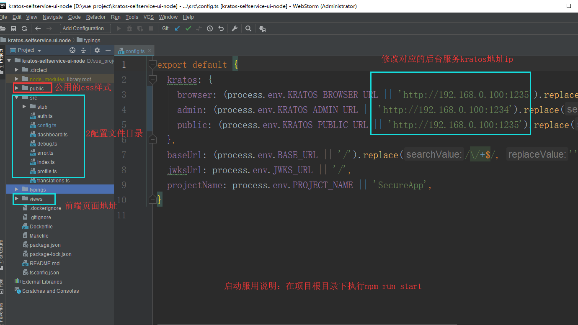Select README.md in project tree
The height and width of the screenshot is (325, 578).
click(x=44, y=264)
